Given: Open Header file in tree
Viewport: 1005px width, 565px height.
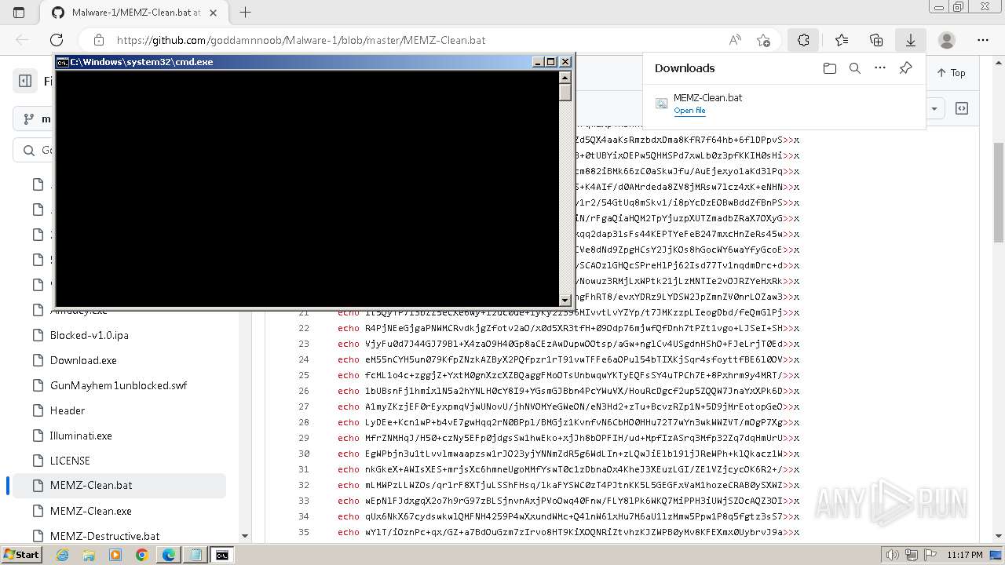Looking at the screenshot, I should (68, 410).
